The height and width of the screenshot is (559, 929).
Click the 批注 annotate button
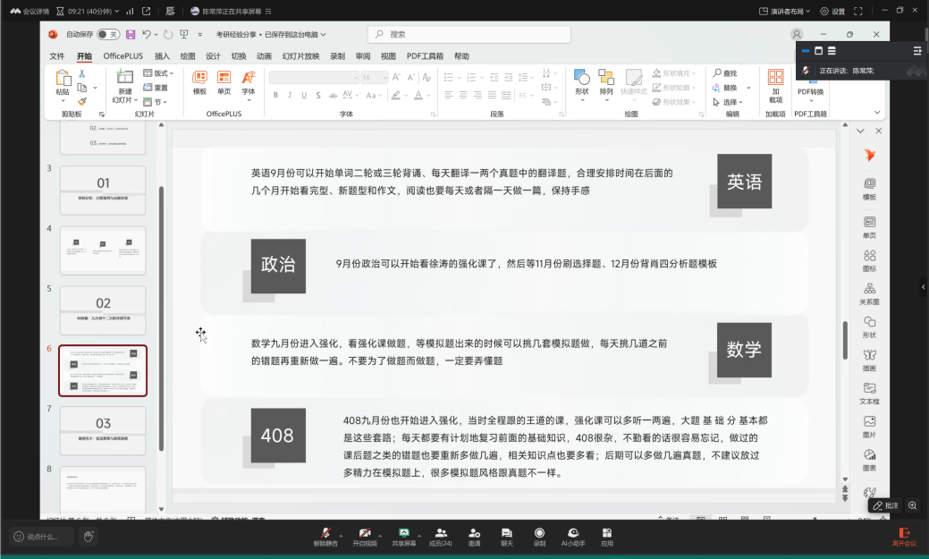tap(884, 505)
